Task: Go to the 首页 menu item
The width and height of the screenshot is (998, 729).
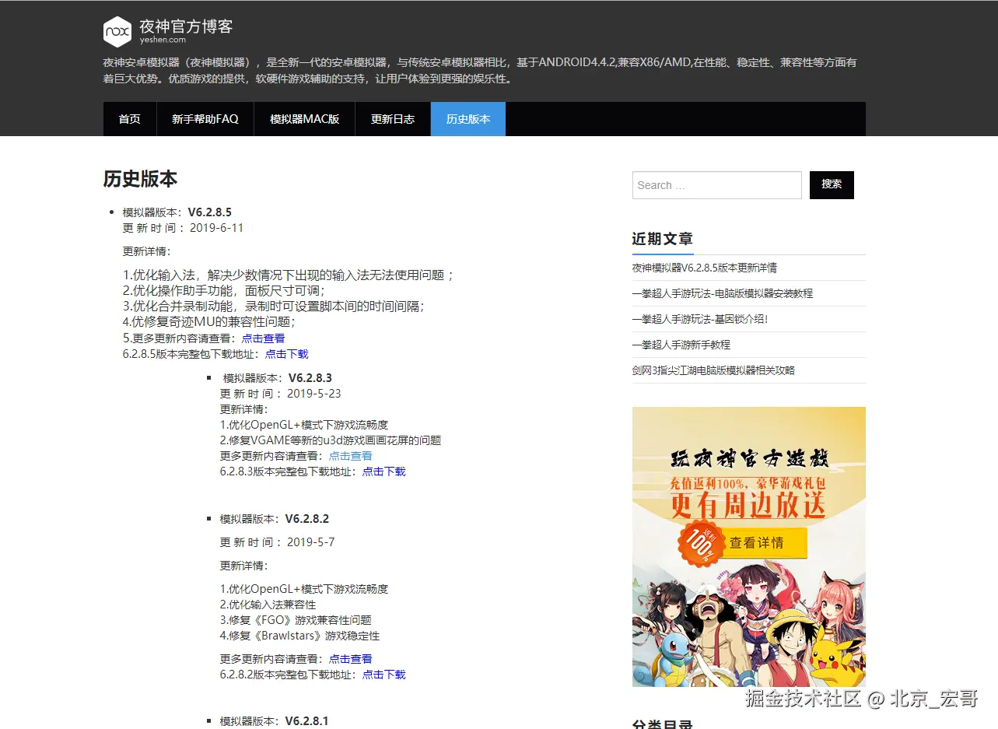Action: click(x=129, y=119)
